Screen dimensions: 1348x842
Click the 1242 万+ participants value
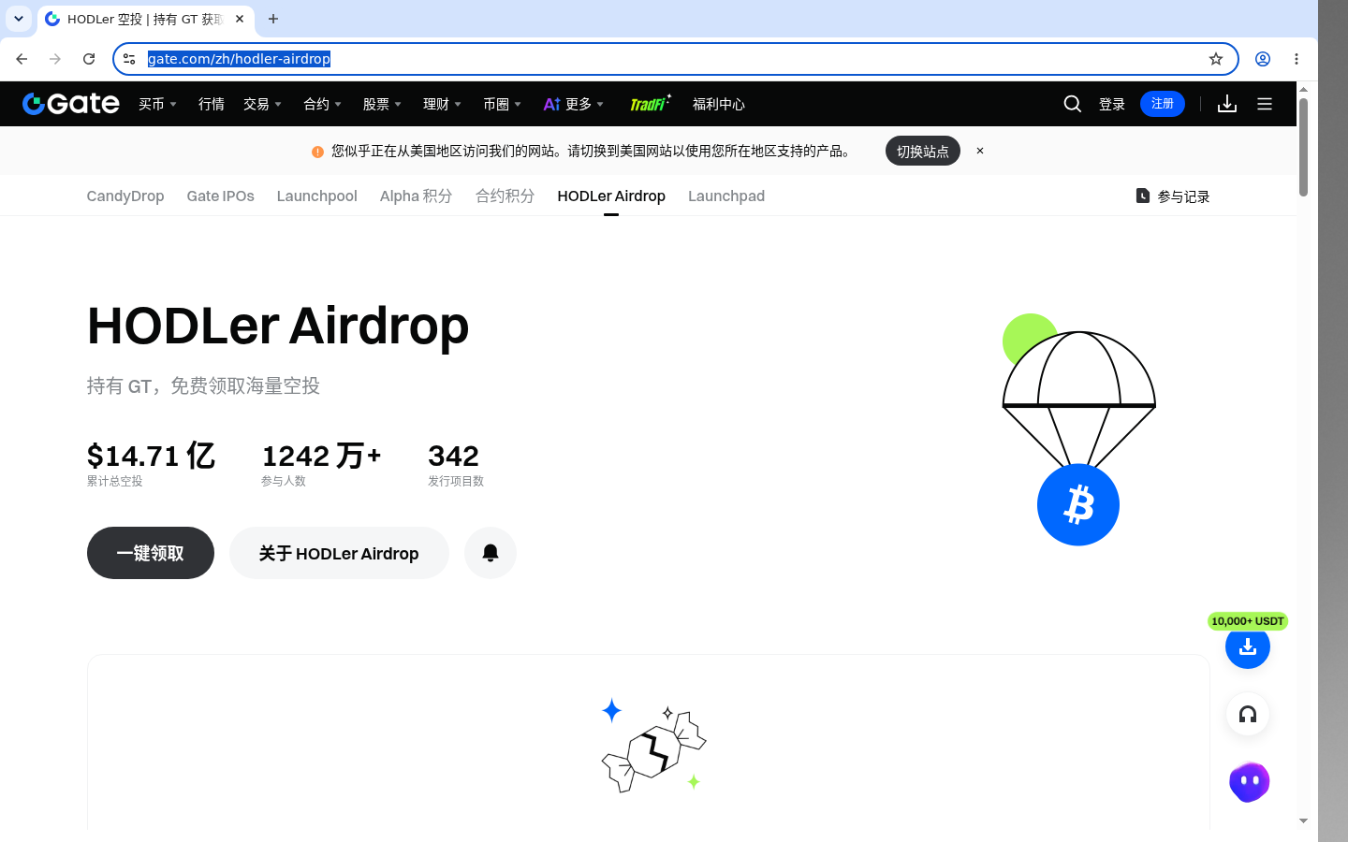(321, 456)
